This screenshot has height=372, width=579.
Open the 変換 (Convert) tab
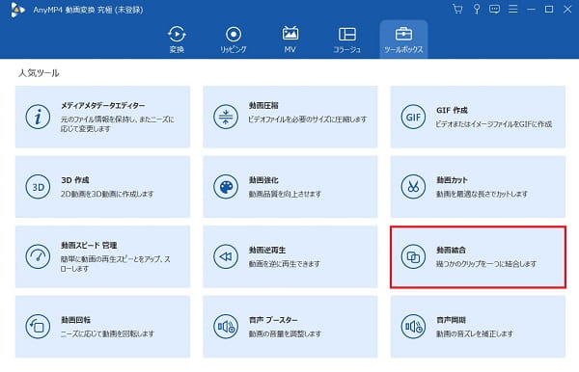tap(177, 40)
